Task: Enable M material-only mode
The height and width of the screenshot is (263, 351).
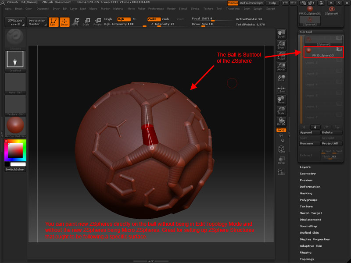Action: [x=134, y=19]
